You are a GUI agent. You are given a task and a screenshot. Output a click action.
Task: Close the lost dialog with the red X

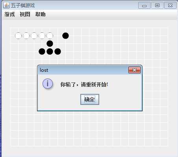(134, 70)
